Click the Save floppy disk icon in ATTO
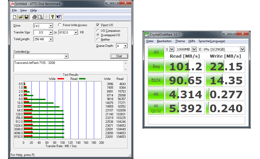260x159 pixels. click(27, 17)
